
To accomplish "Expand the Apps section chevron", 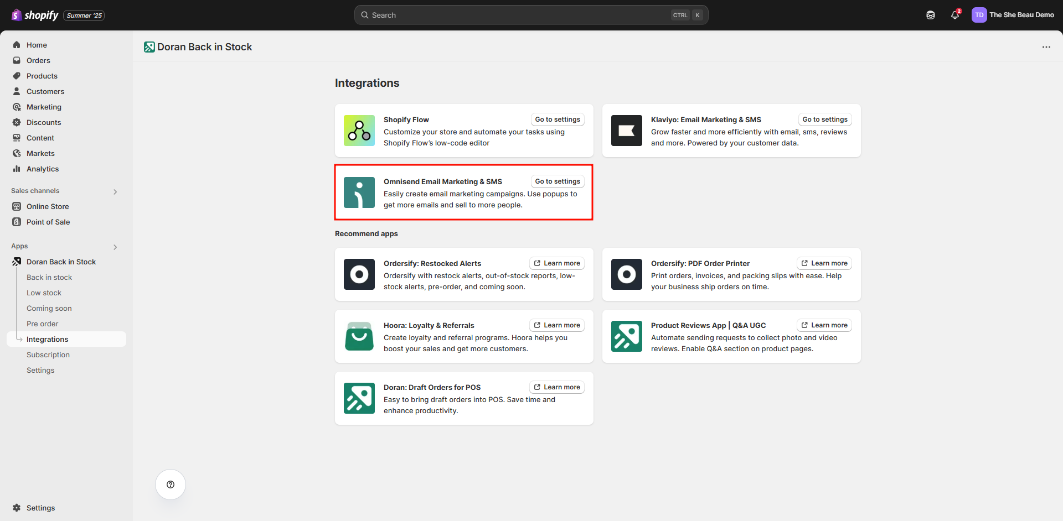I will [115, 247].
